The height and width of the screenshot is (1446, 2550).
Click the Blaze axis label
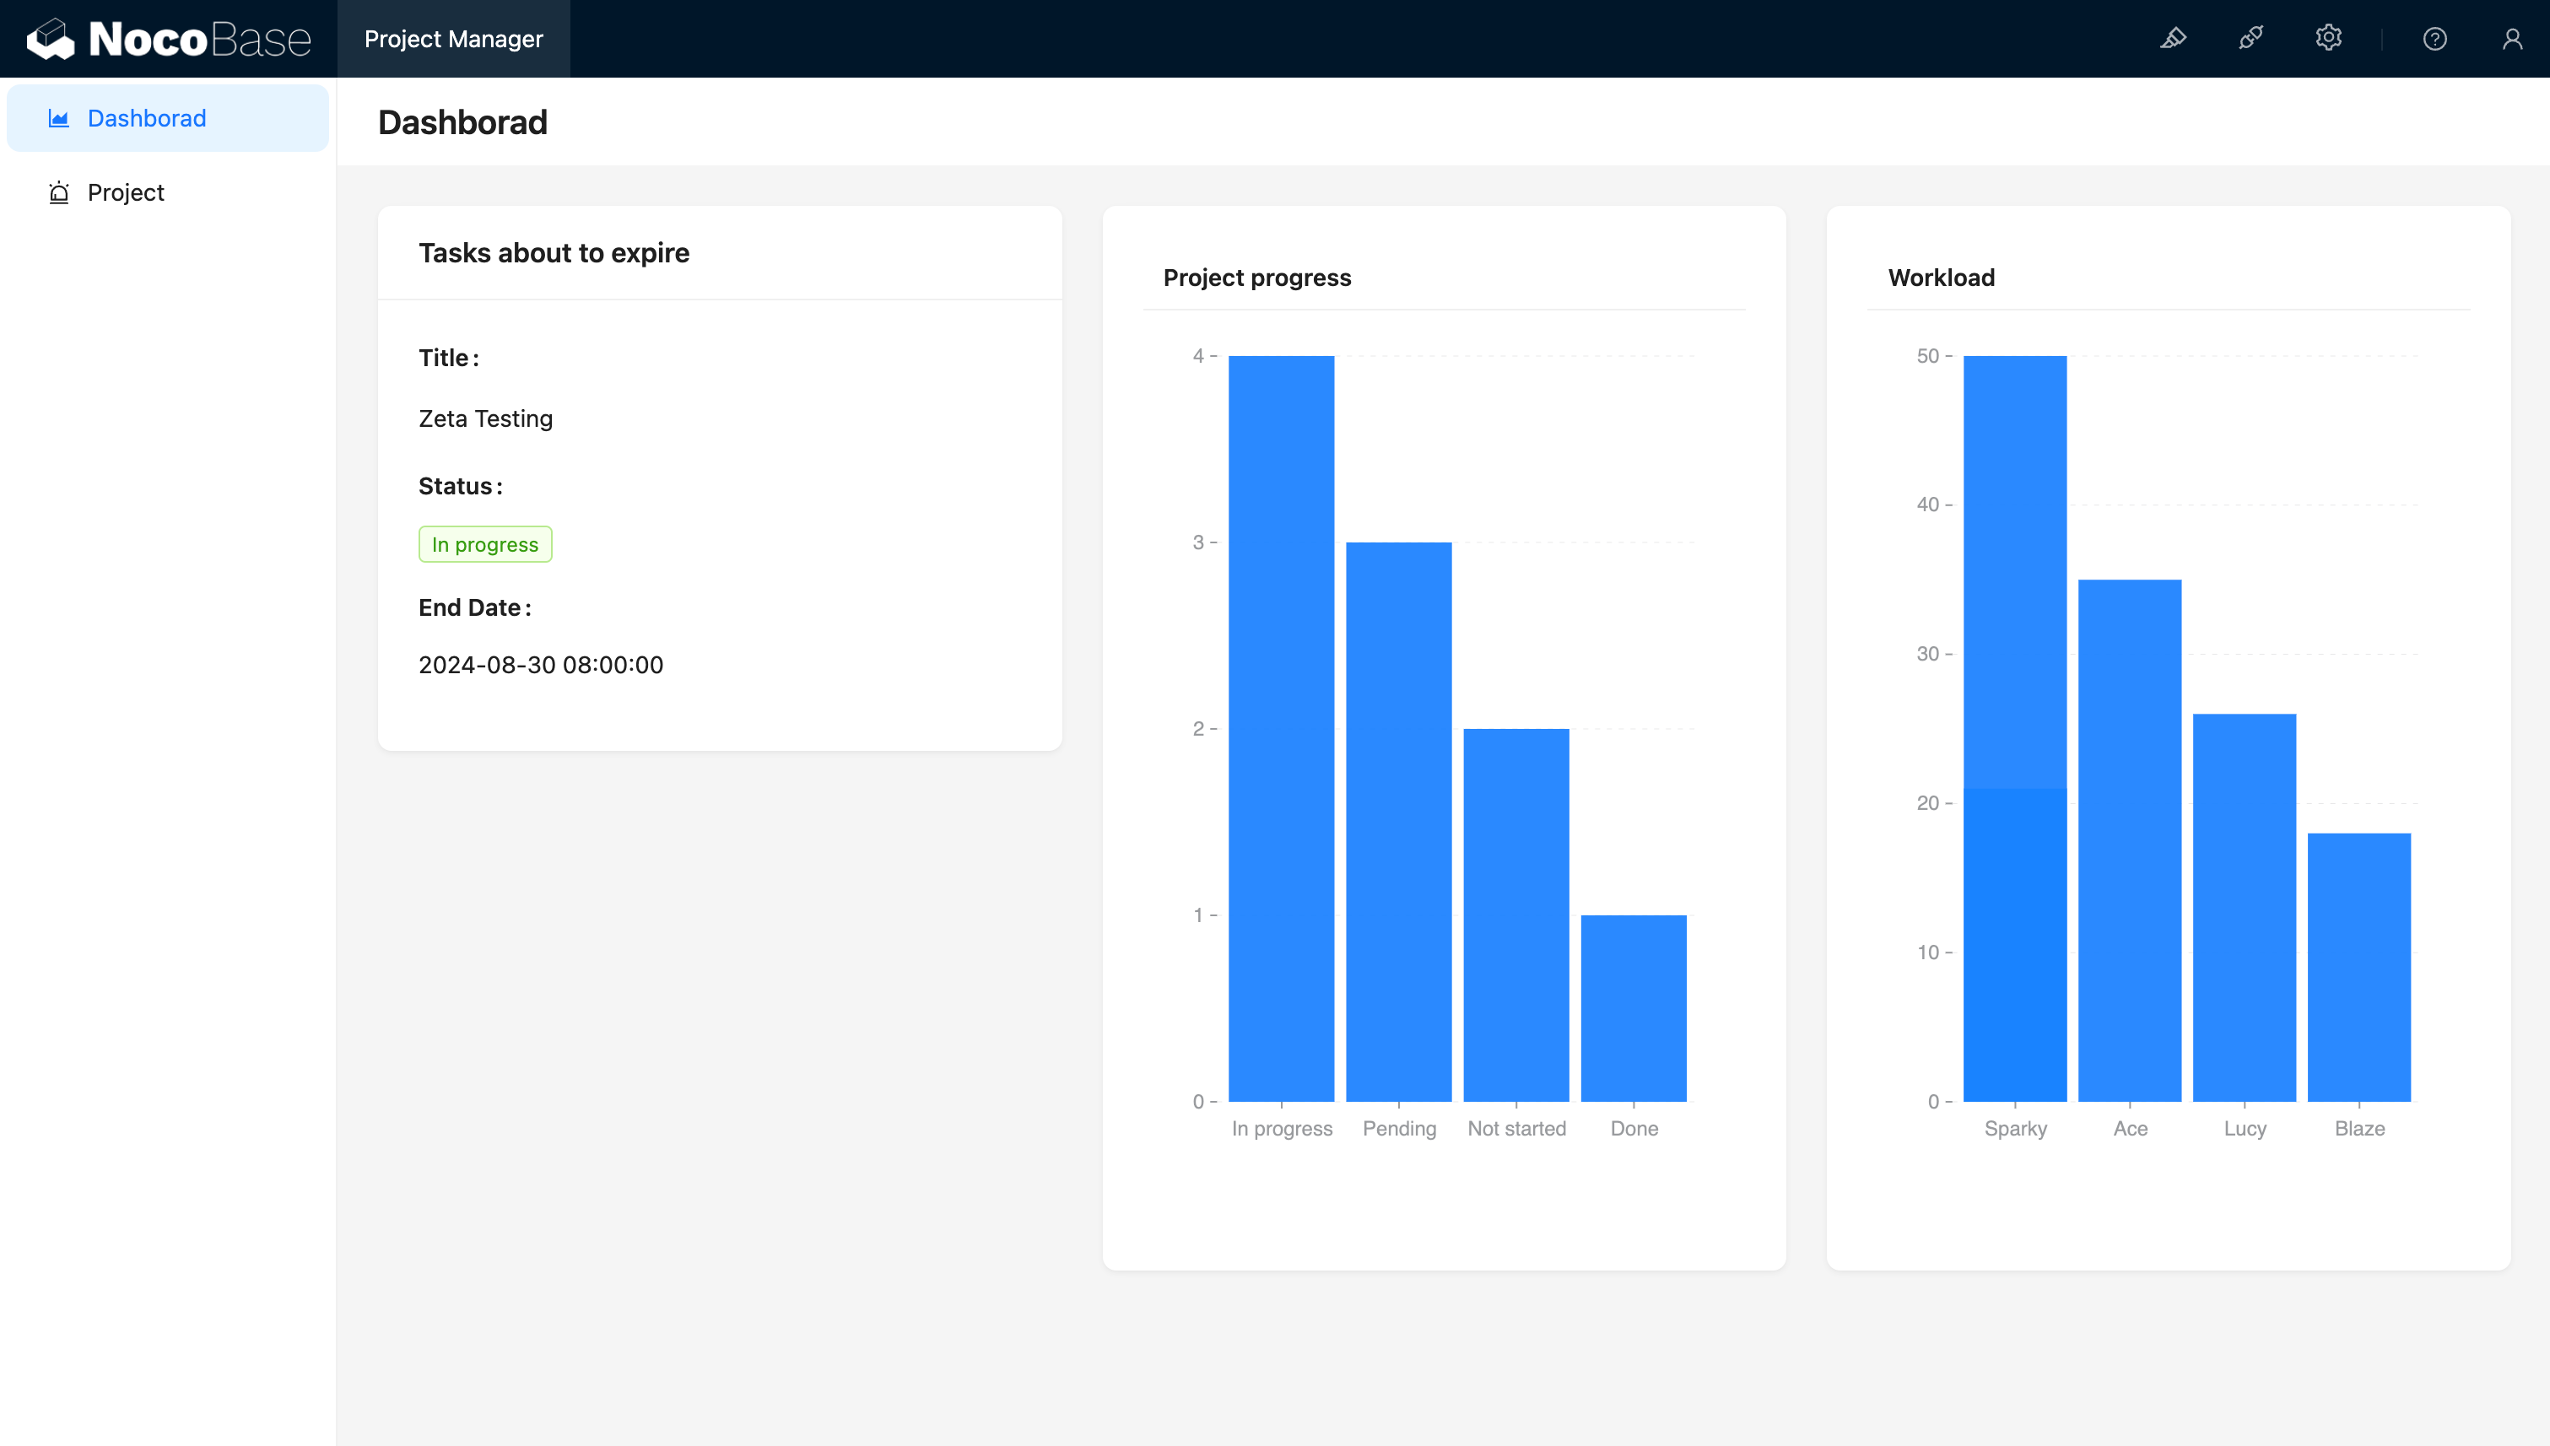click(x=2359, y=1128)
